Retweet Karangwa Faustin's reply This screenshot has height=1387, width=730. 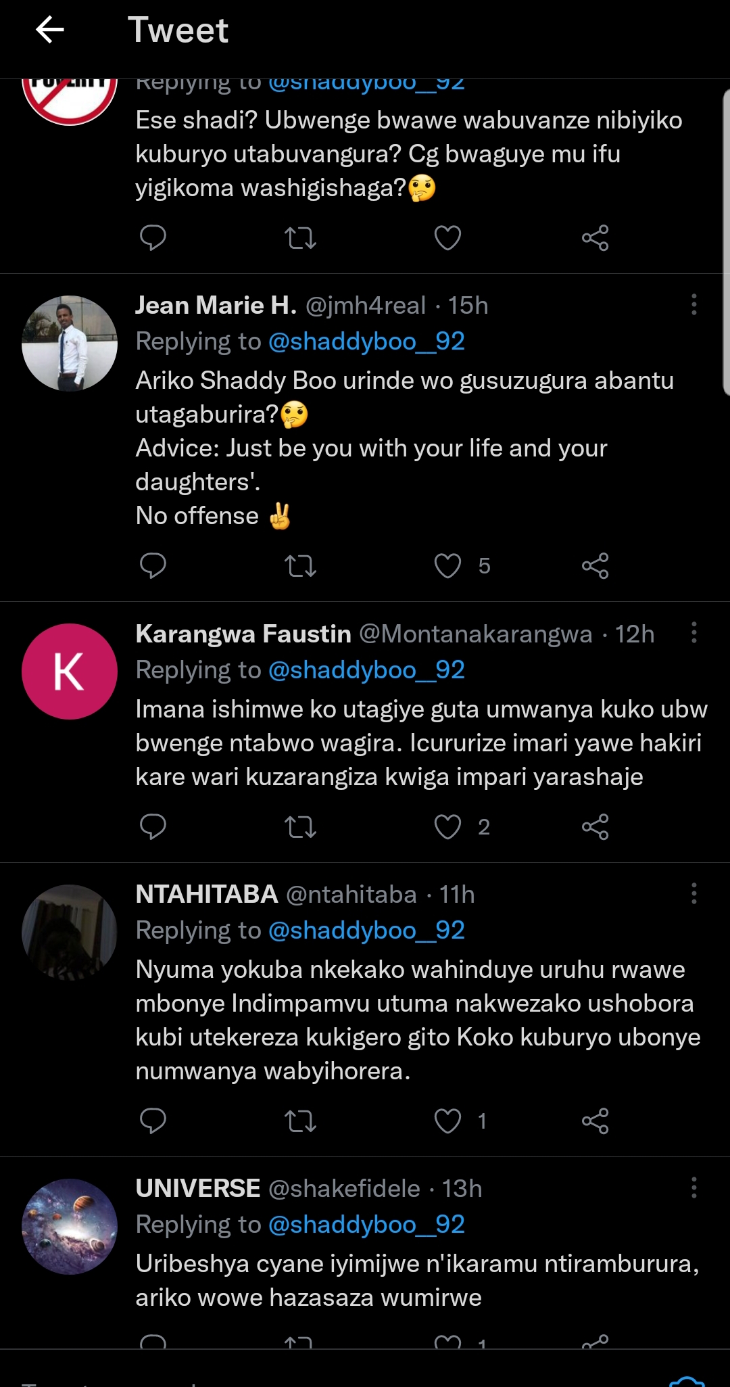point(300,826)
